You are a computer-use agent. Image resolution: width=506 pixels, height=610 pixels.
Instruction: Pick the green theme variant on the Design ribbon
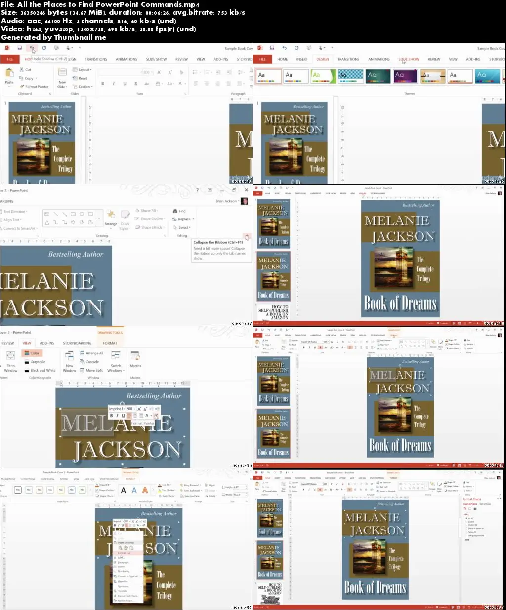(x=323, y=76)
